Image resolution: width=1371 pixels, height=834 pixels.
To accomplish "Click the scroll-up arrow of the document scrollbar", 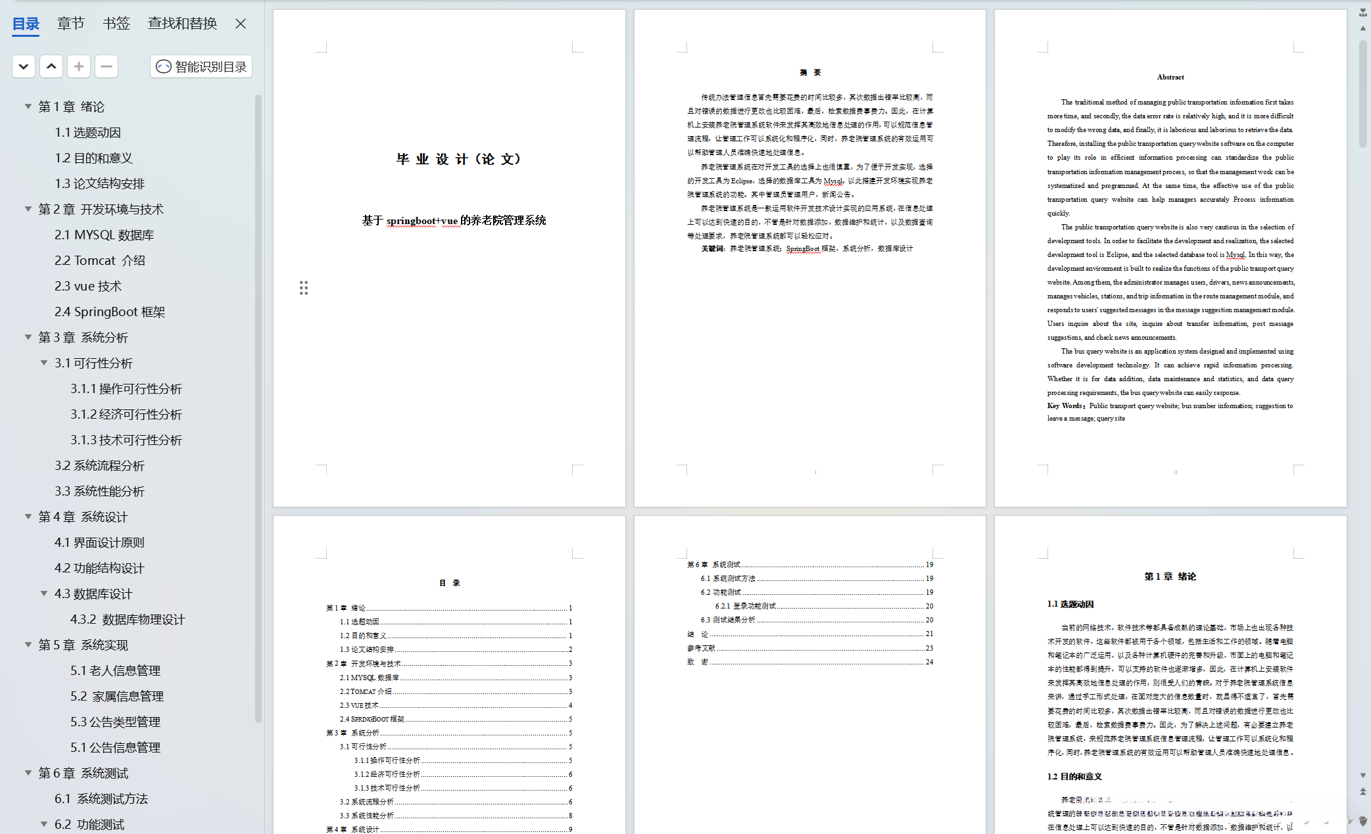I will tap(1363, 28).
